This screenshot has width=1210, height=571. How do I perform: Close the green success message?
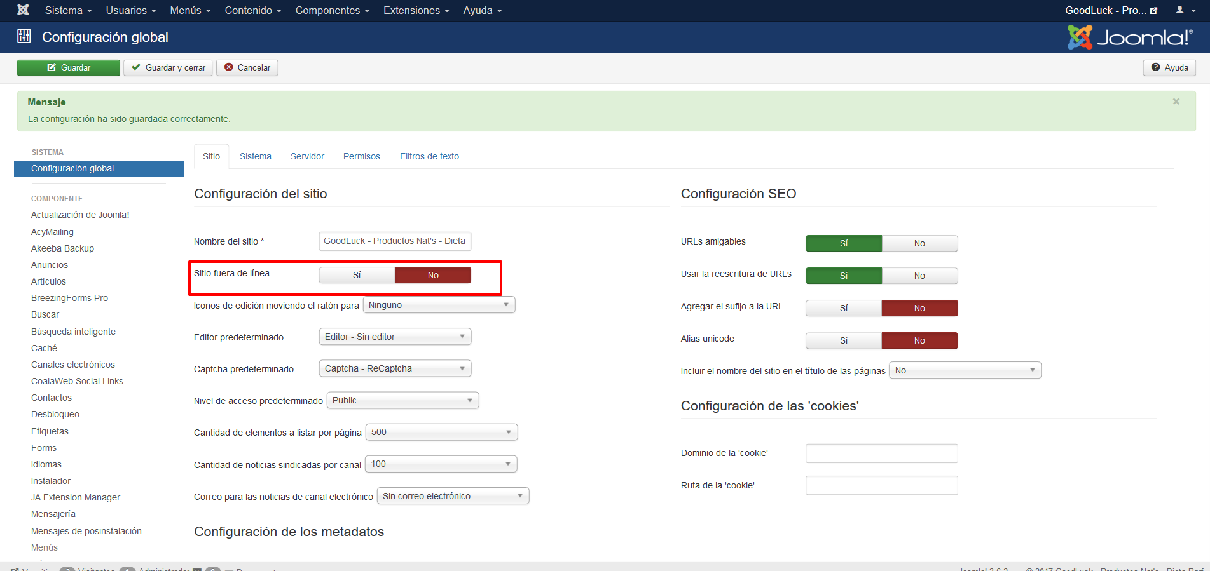click(1176, 102)
